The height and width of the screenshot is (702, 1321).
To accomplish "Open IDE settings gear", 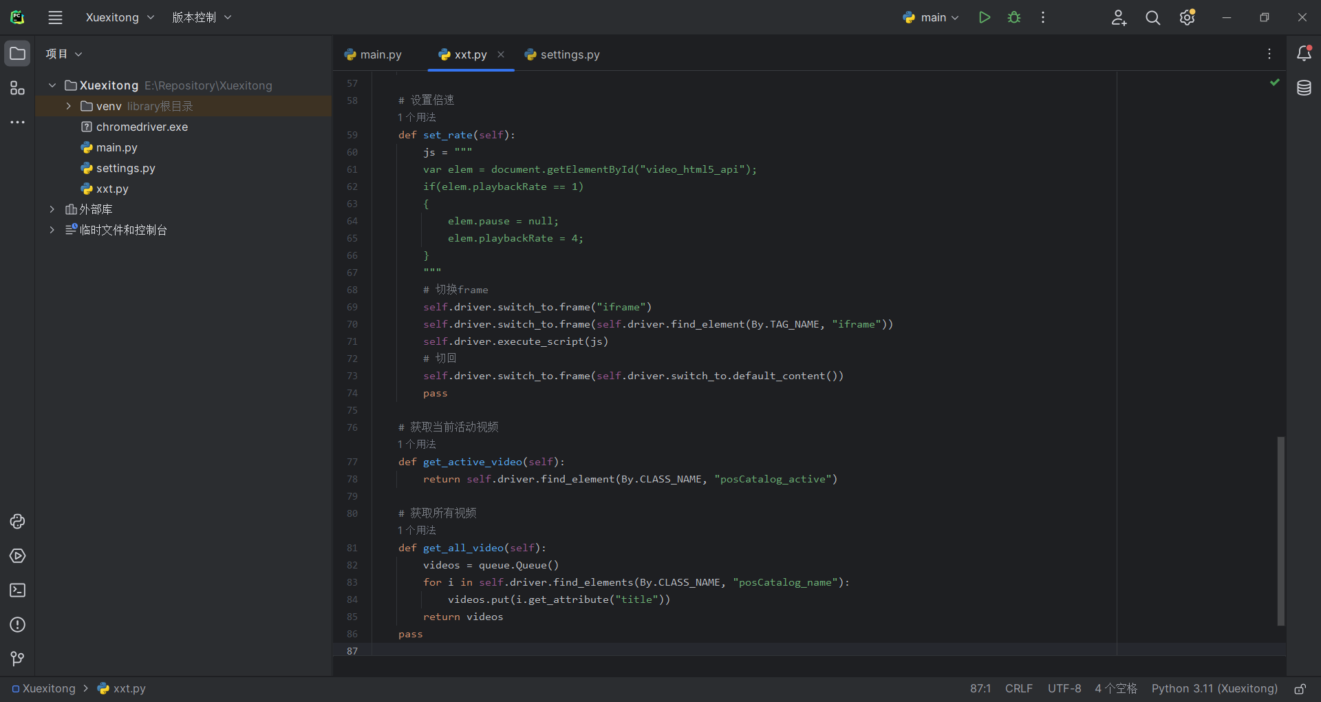I will pos(1188,17).
